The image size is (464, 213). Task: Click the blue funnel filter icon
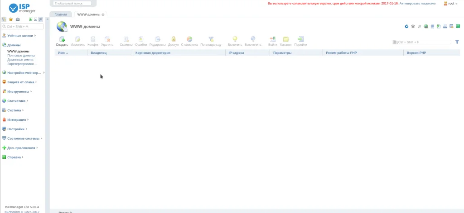457,42
